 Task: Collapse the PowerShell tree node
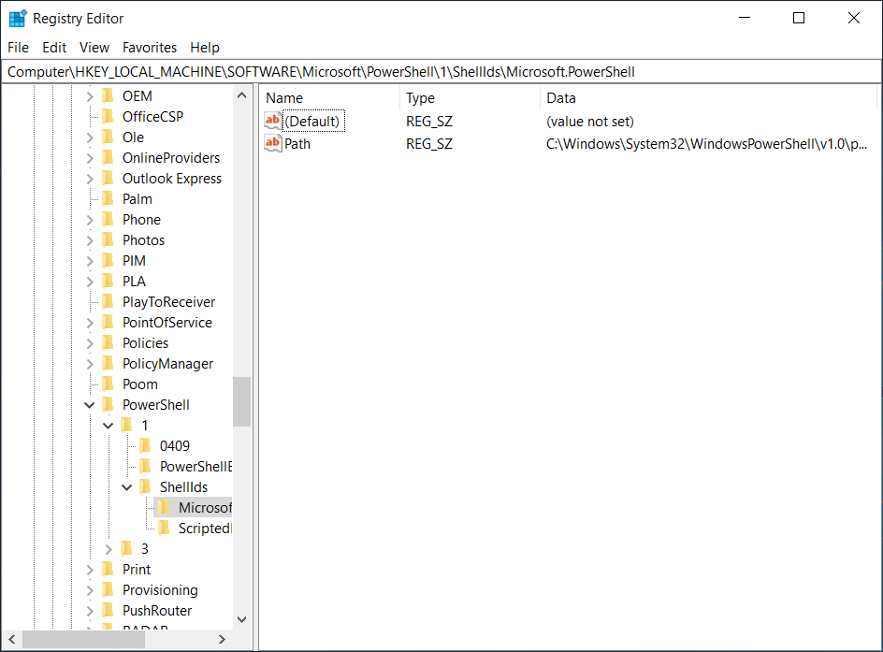tap(89, 405)
